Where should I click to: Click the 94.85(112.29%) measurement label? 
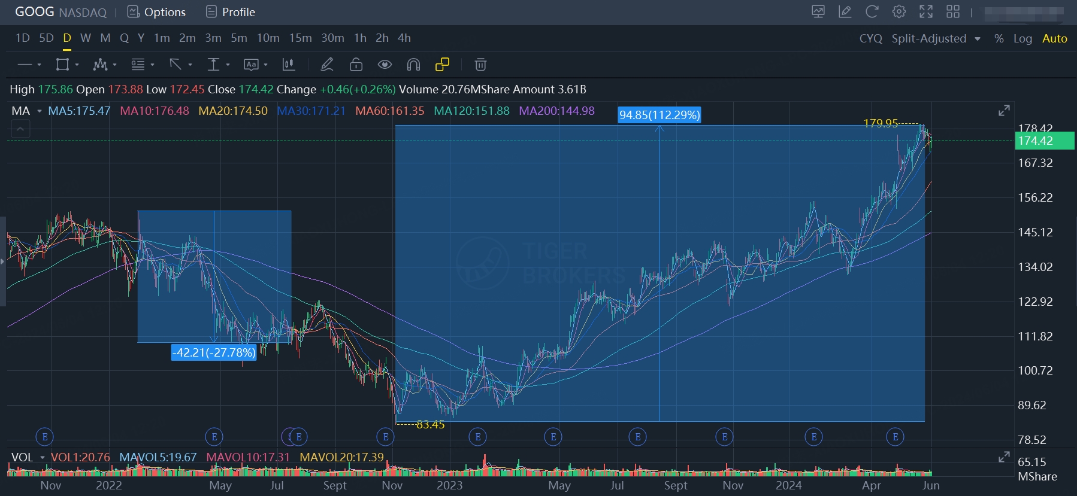659,115
